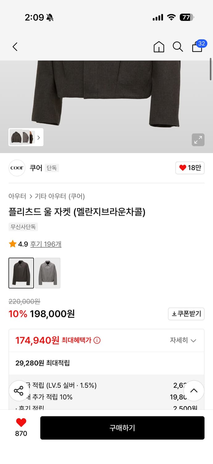Tap the 쿠폰받기 coupon download button
Screen dimensions: 213x464
pyautogui.click(x=186, y=314)
